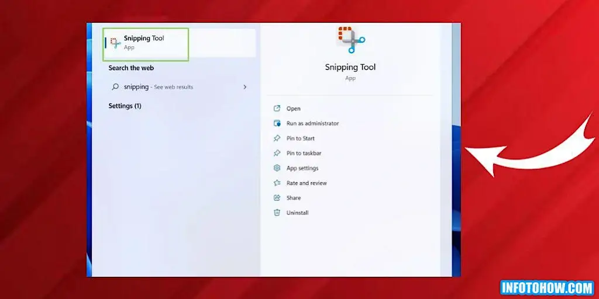Open the Snipping Tool app search result

[x=179, y=43]
